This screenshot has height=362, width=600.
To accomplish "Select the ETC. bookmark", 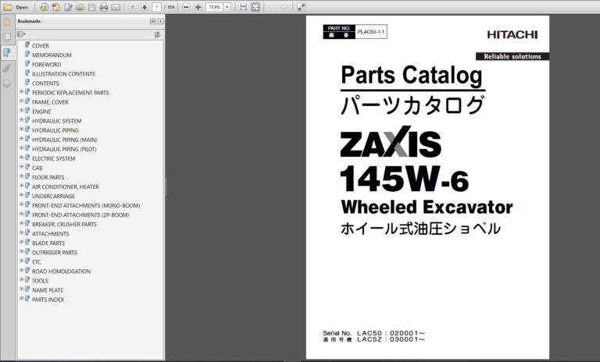I will [x=37, y=262].
